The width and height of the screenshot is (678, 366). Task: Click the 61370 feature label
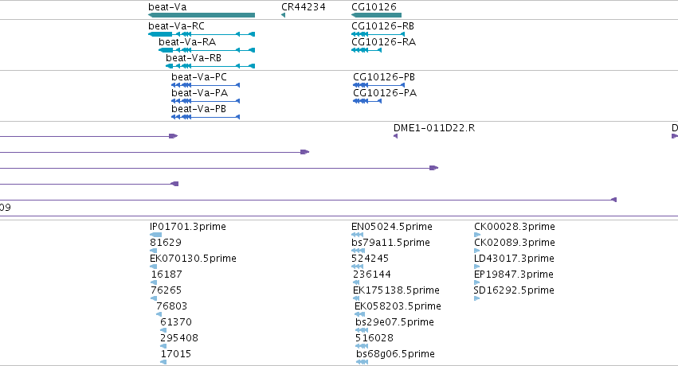click(x=176, y=322)
